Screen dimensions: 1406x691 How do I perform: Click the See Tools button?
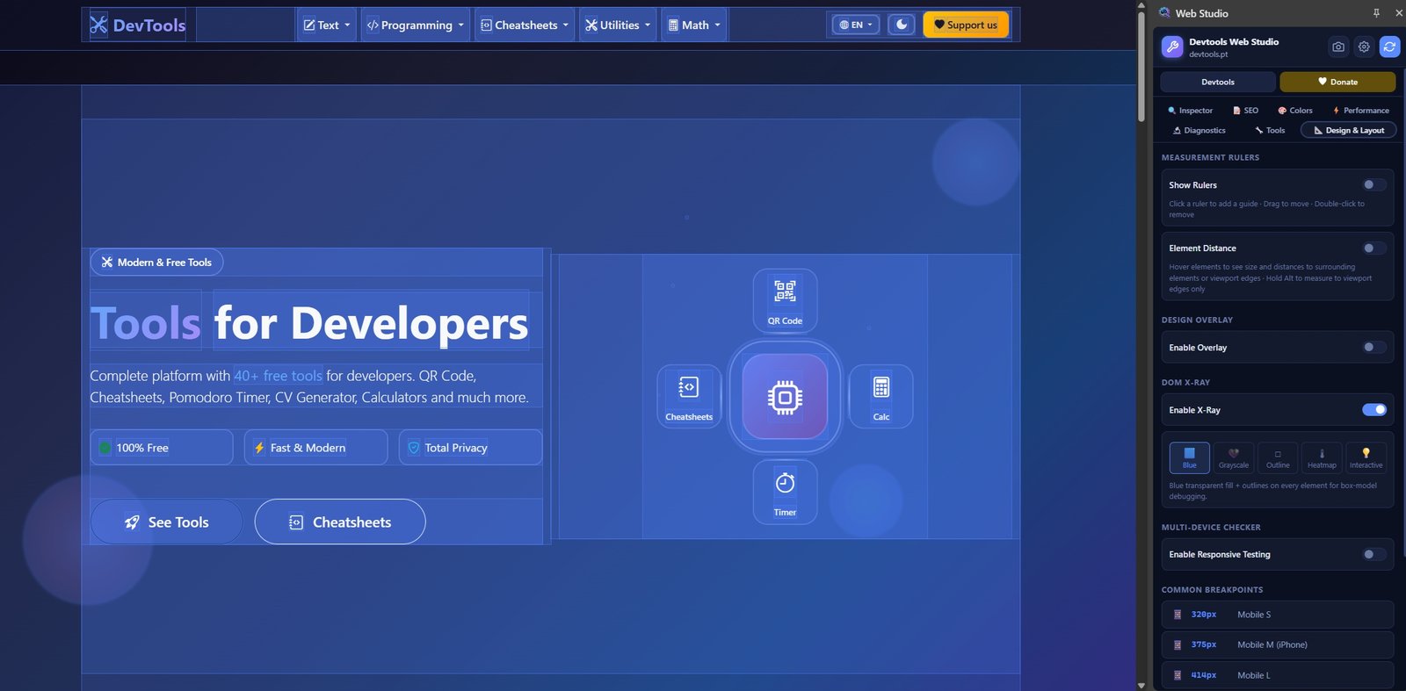(x=166, y=522)
